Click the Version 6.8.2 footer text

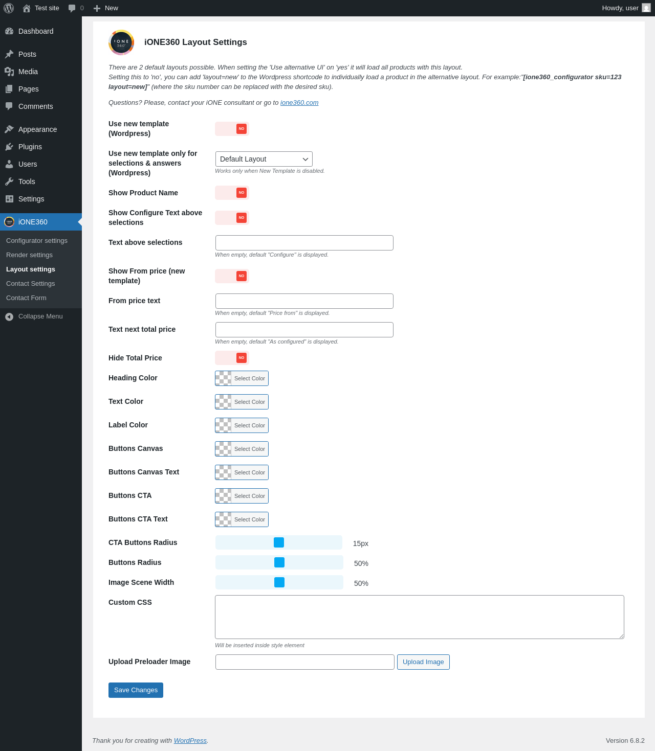[625, 741]
